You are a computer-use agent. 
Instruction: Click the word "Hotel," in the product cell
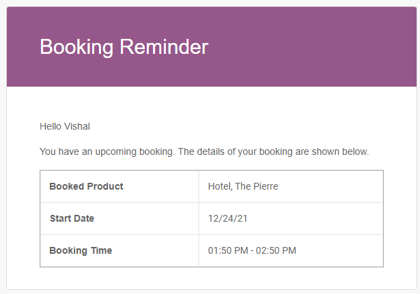pyautogui.click(x=220, y=186)
